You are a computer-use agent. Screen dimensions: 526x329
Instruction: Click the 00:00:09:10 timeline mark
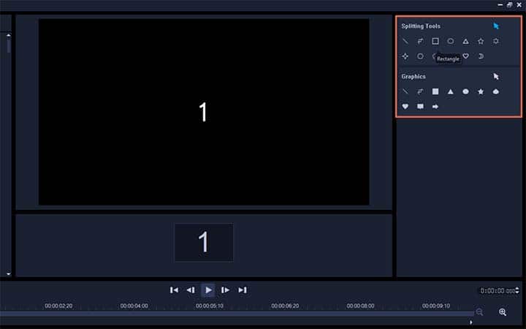coord(436,306)
